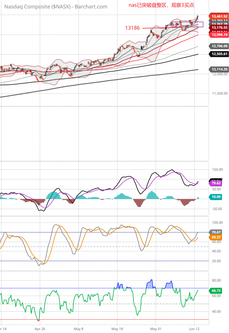Click the 12,114.20 moving average tag
This screenshot has height=333, width=229.
pos(219,69)
